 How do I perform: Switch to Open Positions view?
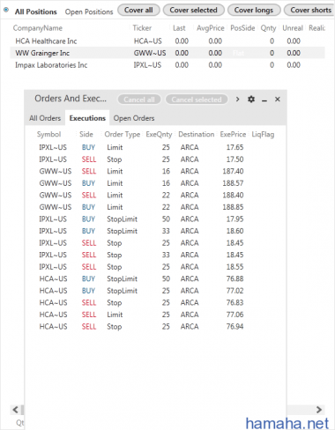(89, 11)
